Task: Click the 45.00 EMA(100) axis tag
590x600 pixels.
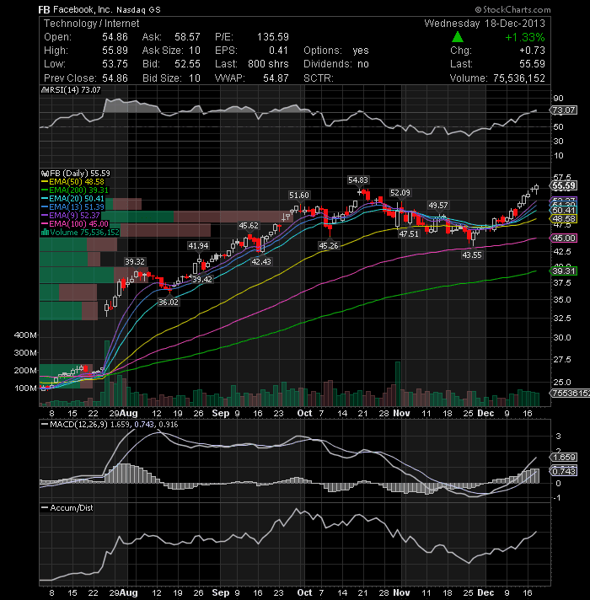Action: click(564, 238)
